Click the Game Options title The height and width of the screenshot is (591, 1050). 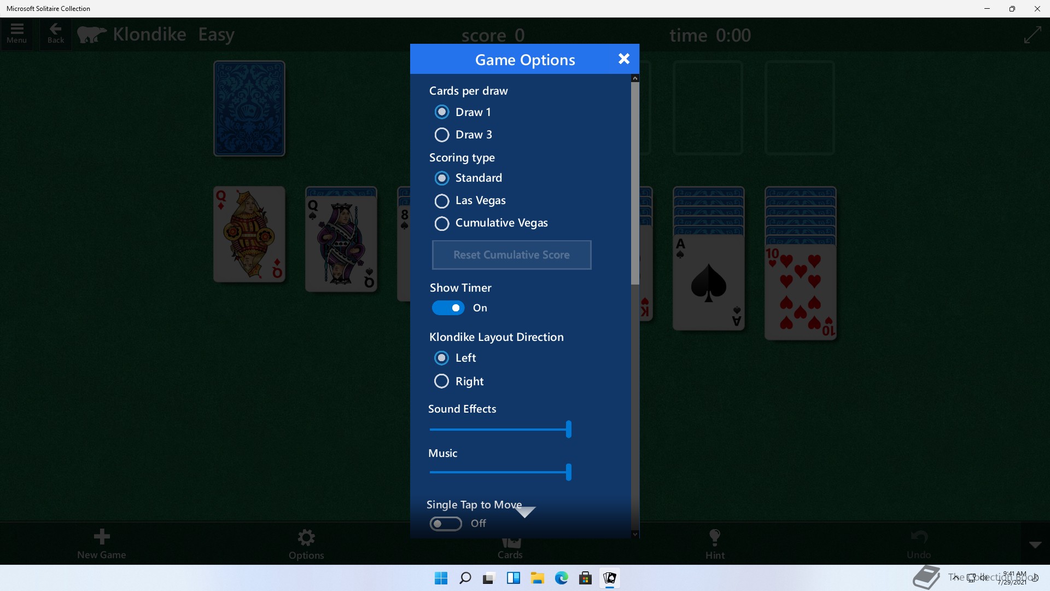(525, 60)
